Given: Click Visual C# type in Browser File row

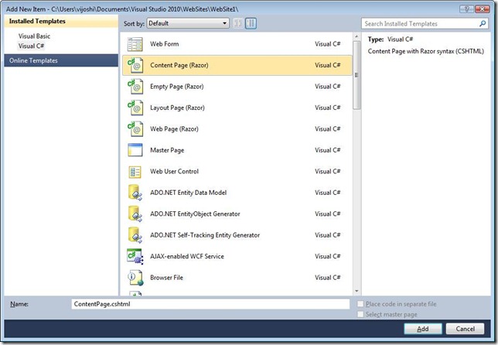Looking at the screenshot, I should click(x=327, y=278).
